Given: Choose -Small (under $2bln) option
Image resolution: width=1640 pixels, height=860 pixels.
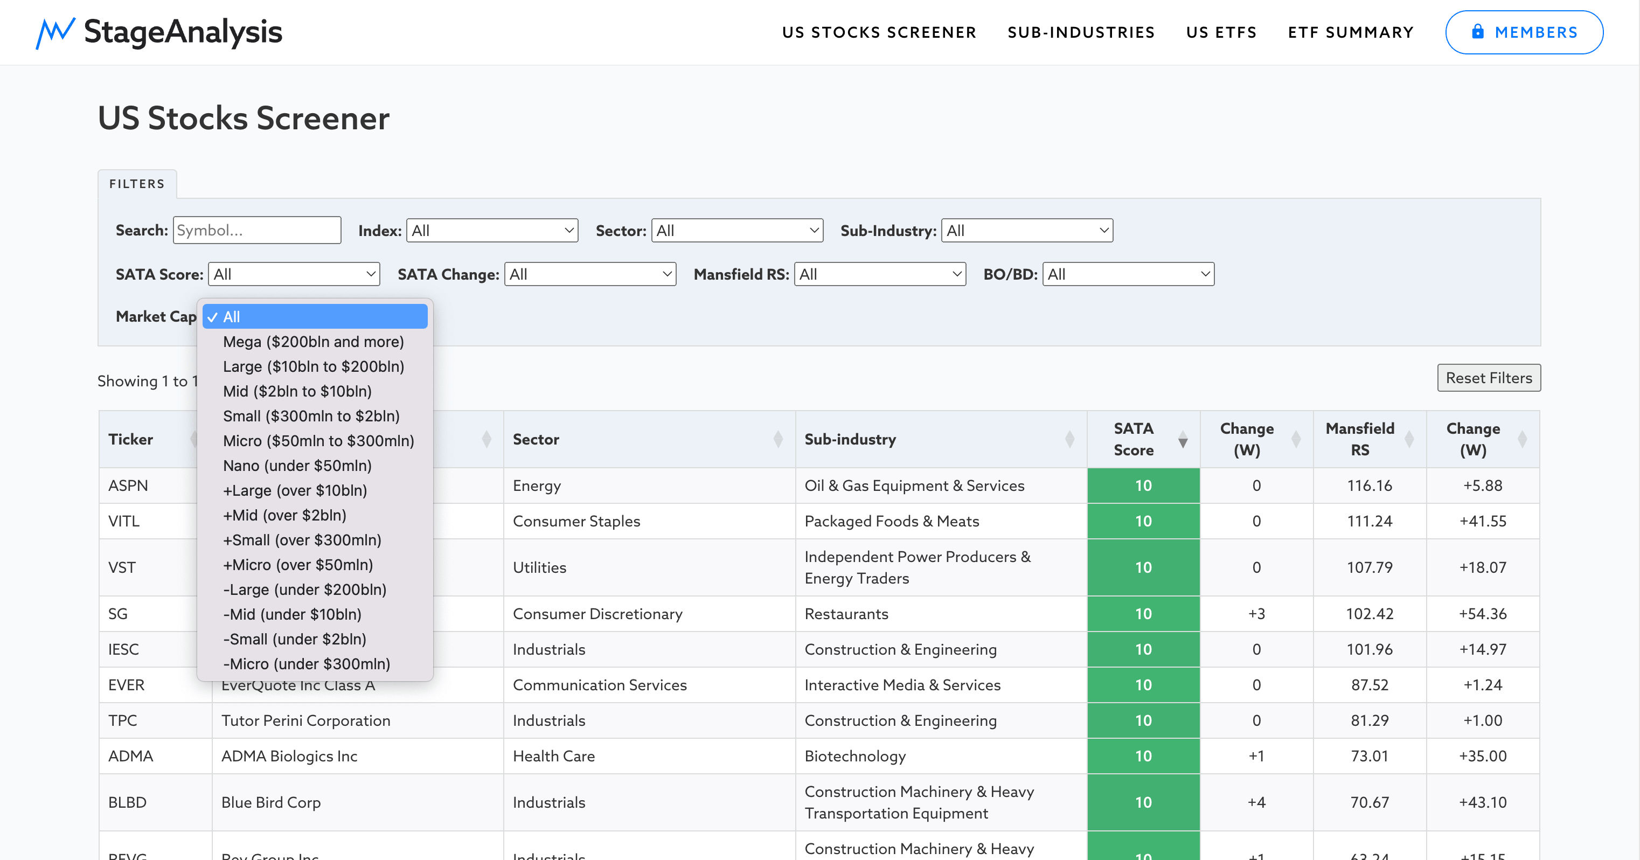Looking at the screenshot, I should (315, 640).
